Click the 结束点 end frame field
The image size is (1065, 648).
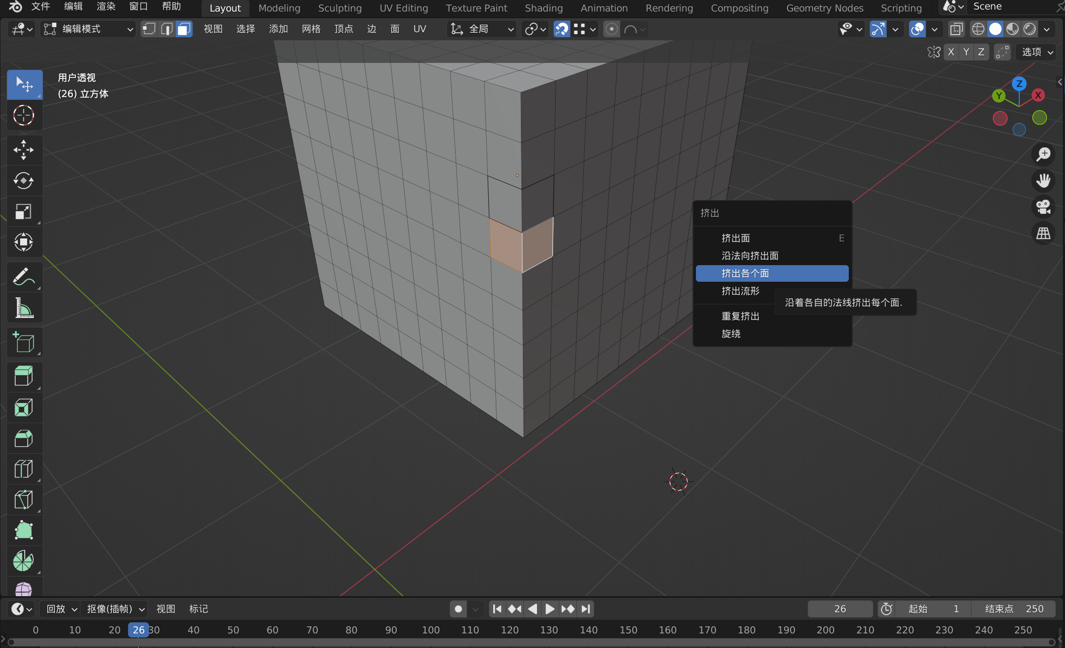click(x=1013, y=609)
